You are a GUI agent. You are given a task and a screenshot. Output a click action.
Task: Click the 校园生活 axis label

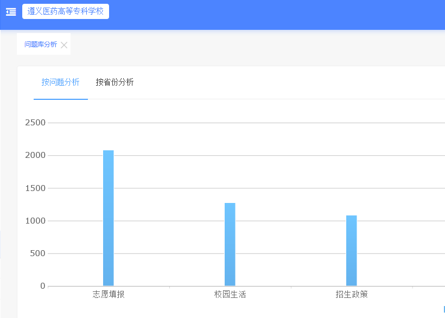[230, 295]
